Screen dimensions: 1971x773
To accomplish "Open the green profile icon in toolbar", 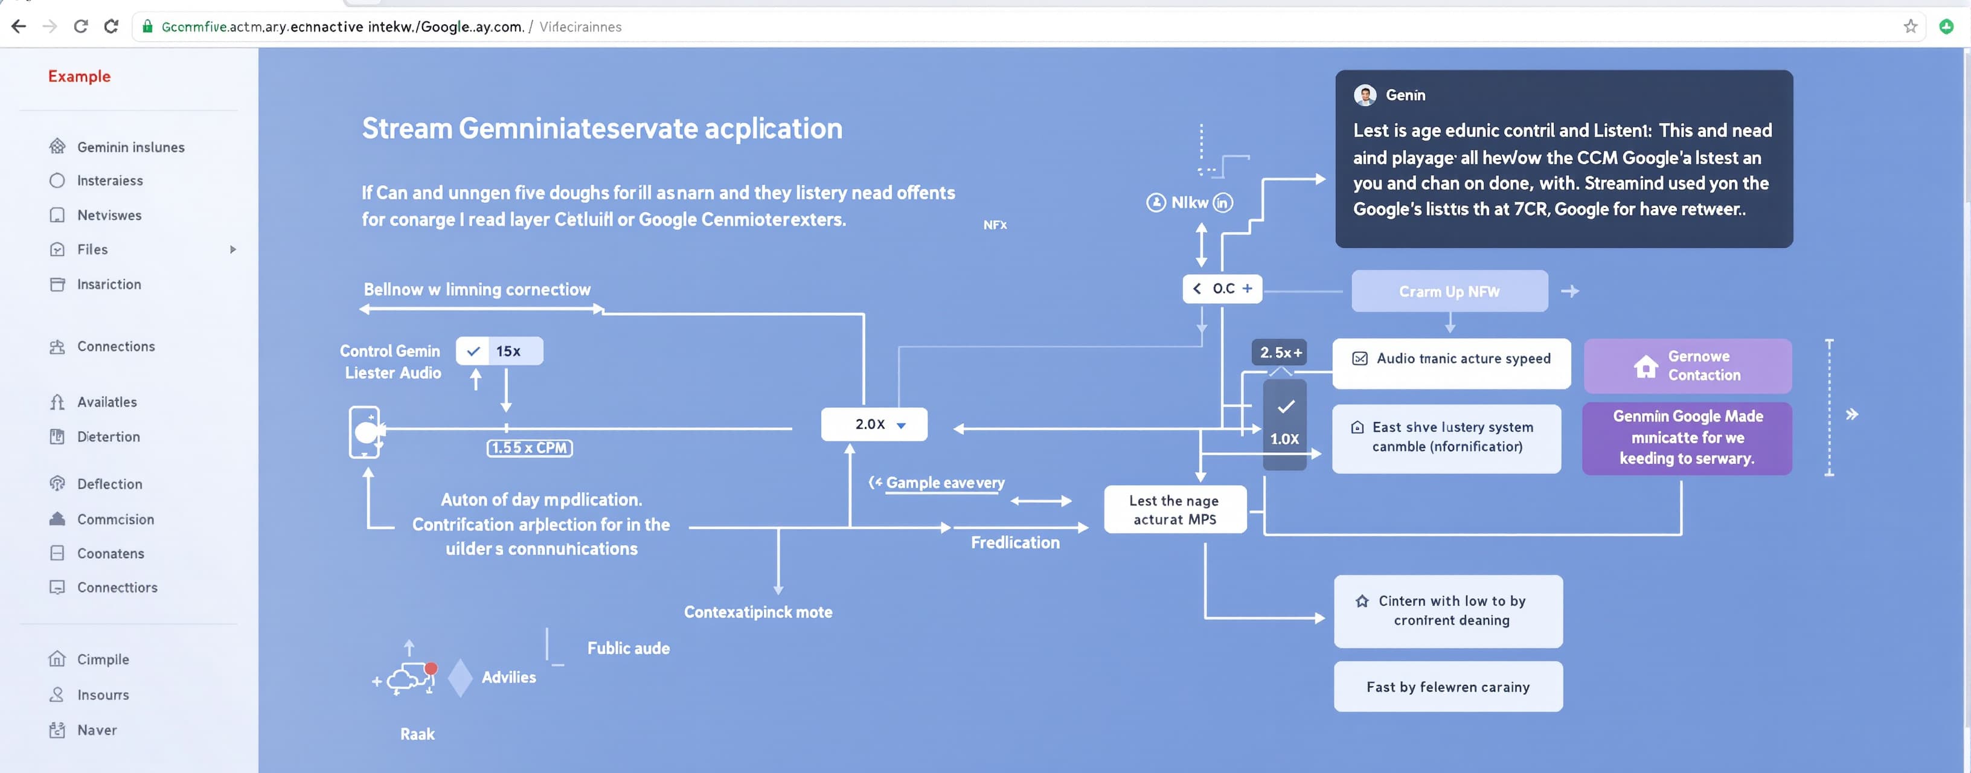I will click(1946, 27).
